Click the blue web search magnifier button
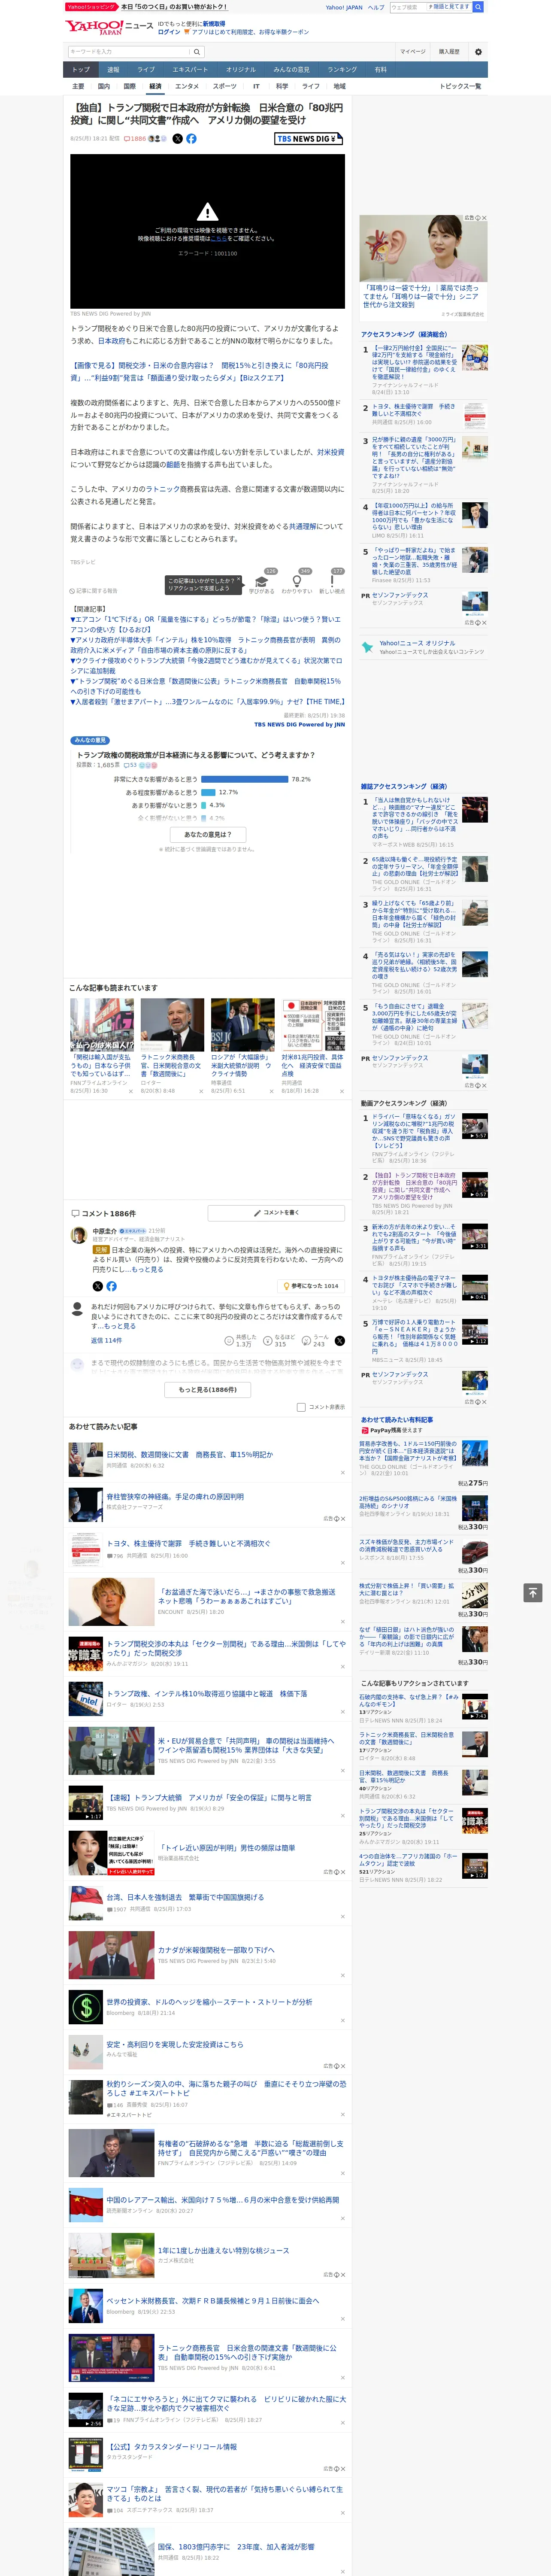 (478, 7)
